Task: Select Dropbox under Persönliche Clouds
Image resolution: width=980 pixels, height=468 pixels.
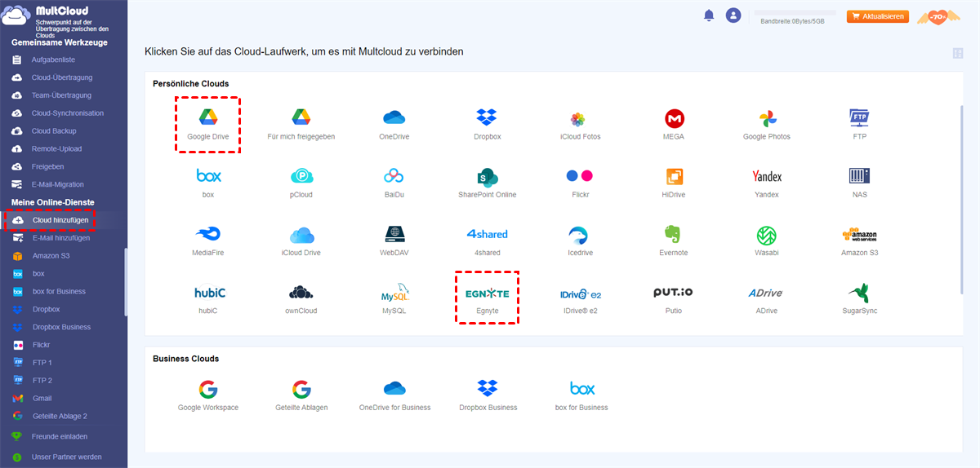Action: click(x=488, y=118)
